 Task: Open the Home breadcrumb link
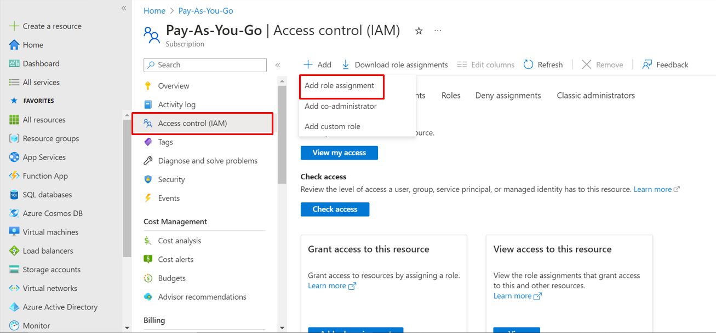(x=154, y=10)
